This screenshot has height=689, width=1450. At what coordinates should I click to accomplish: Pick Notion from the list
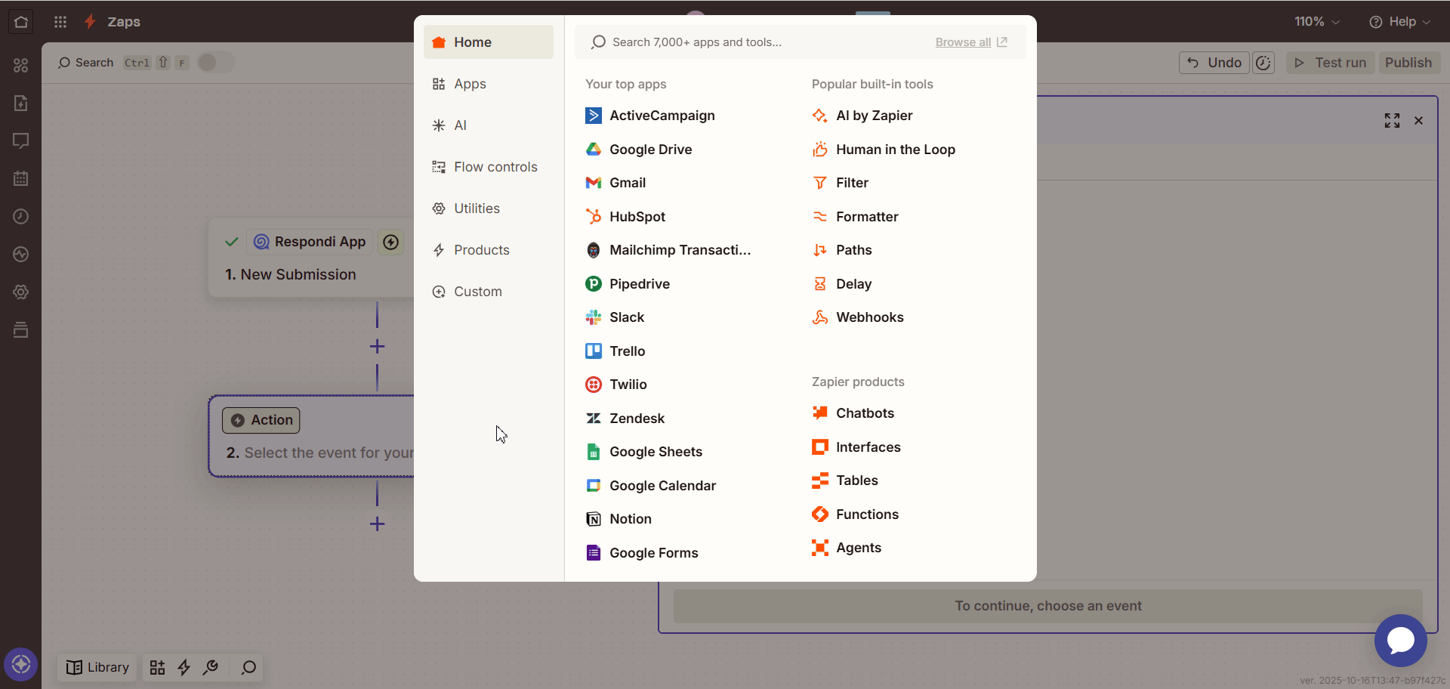click(x=619, y=519)
